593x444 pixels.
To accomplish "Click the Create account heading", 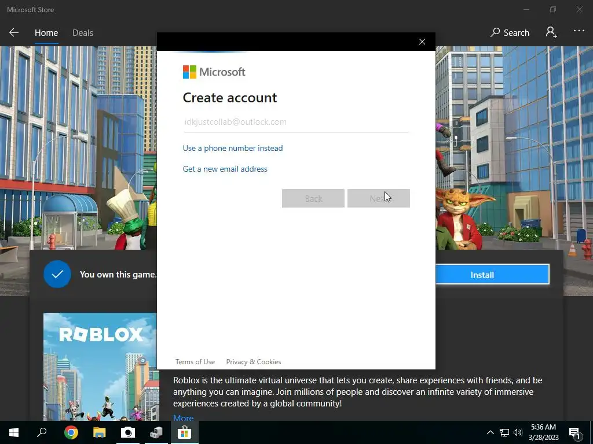I will (x=230, y=98).
